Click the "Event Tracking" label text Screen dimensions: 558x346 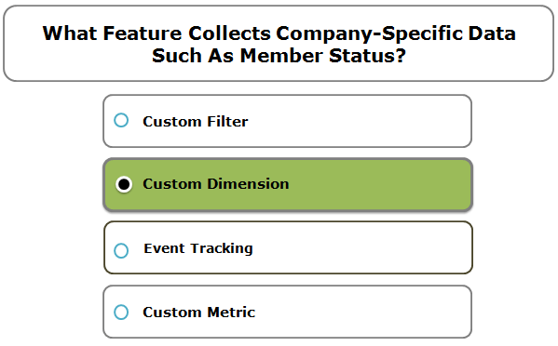coord(198,248)
